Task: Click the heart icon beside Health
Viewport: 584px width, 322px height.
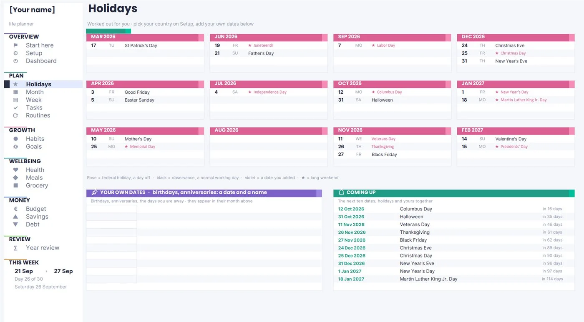Action: 15,170
